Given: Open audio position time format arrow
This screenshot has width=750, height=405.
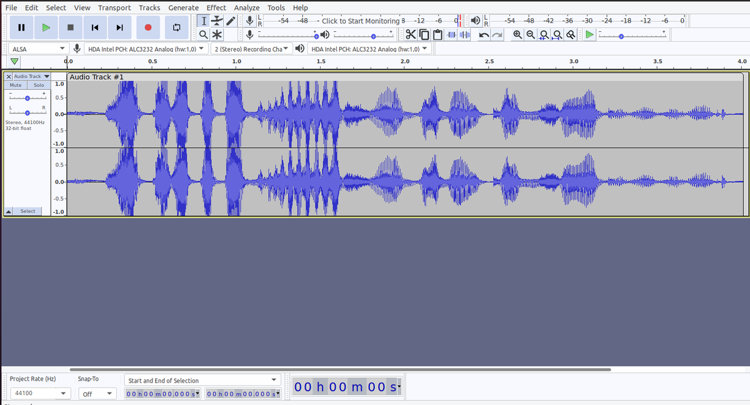Looking at the screenshot, I should coord(399,388).
